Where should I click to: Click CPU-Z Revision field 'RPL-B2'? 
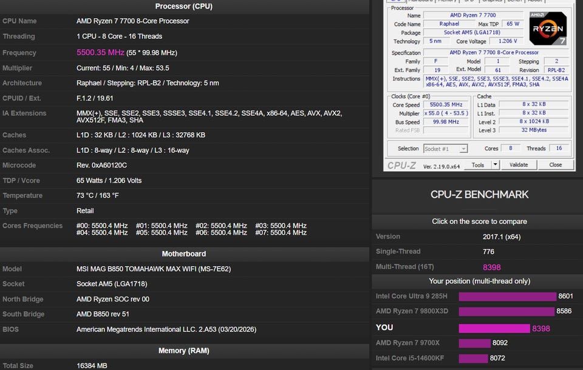556,70
